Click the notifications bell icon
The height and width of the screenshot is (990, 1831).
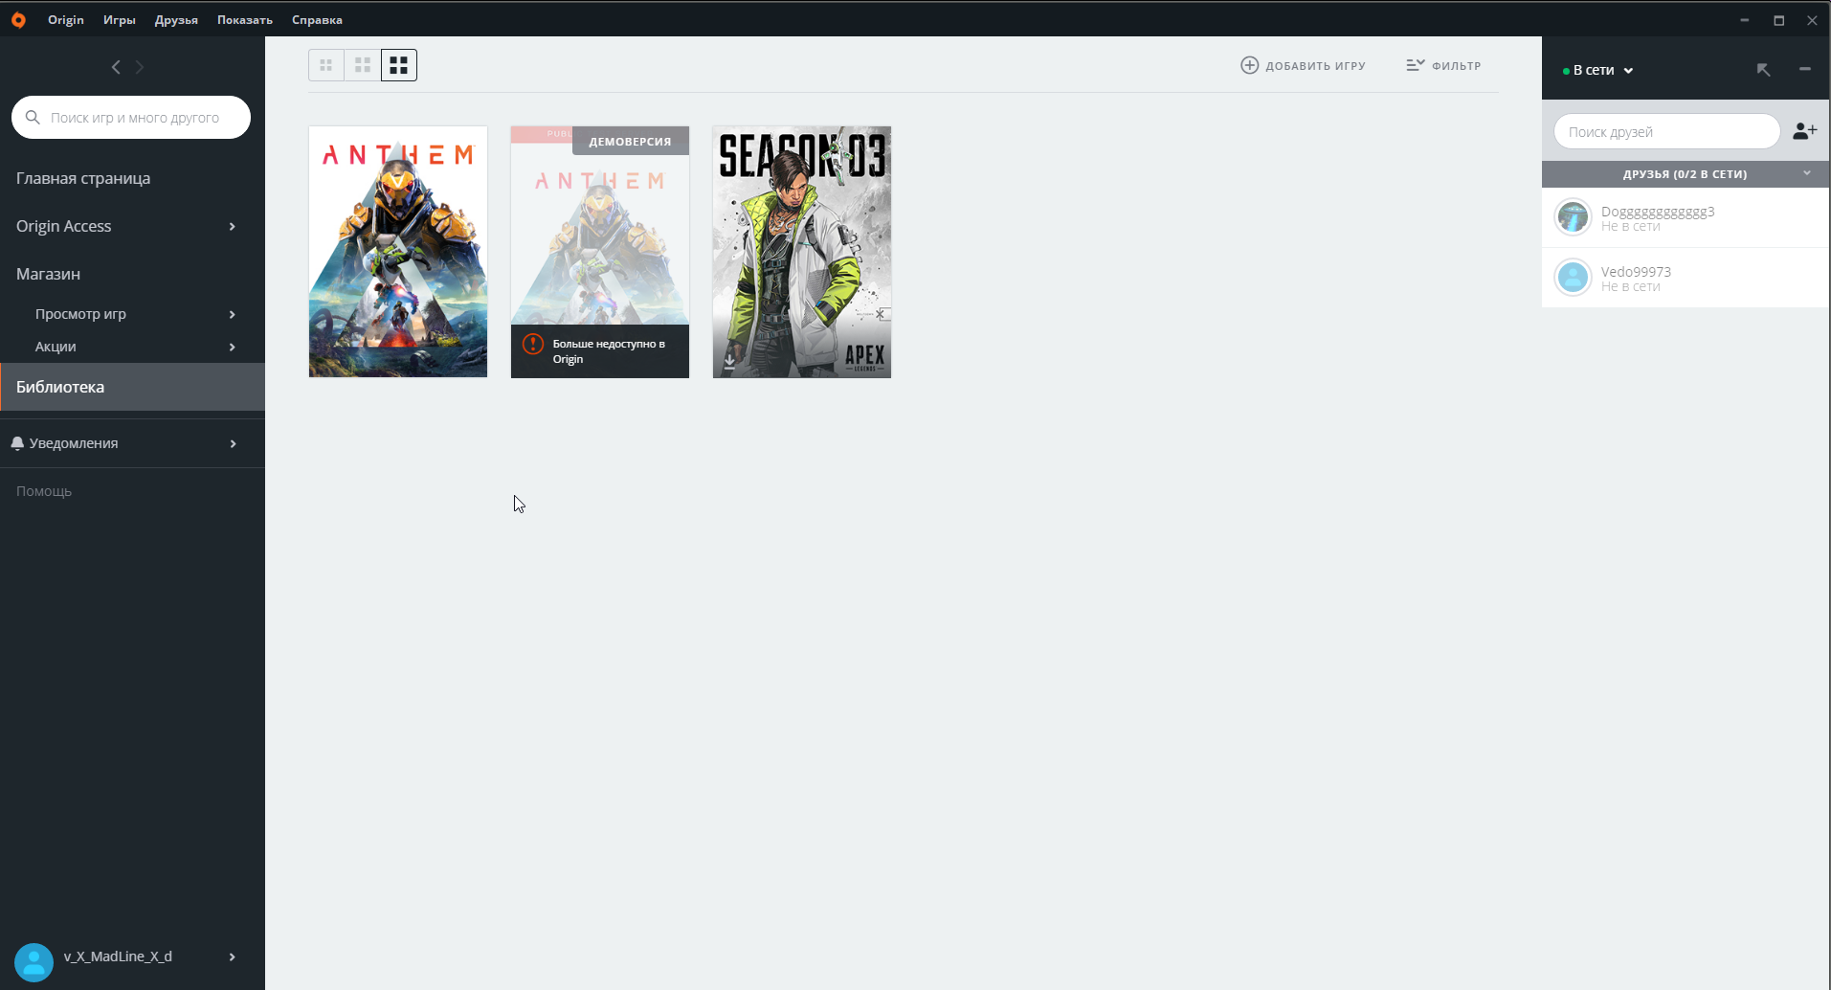pyautogui.click(x=17, y=443)
